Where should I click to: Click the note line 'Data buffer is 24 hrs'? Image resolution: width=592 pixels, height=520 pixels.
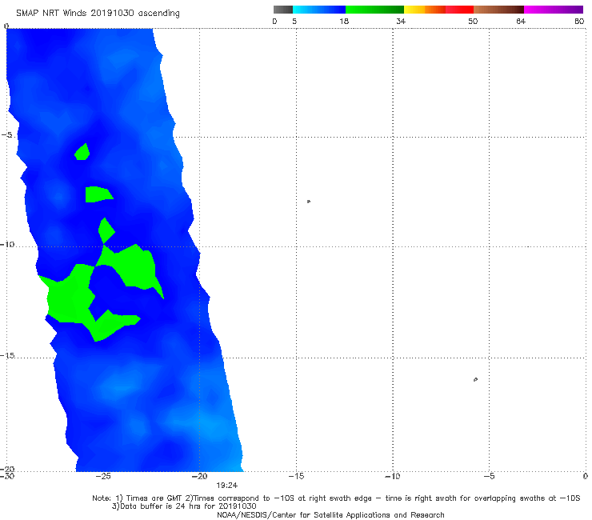[x=184, y=506]
